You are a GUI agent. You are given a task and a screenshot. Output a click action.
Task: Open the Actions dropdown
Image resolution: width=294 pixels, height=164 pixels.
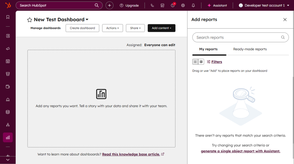(x=113, y=28)
